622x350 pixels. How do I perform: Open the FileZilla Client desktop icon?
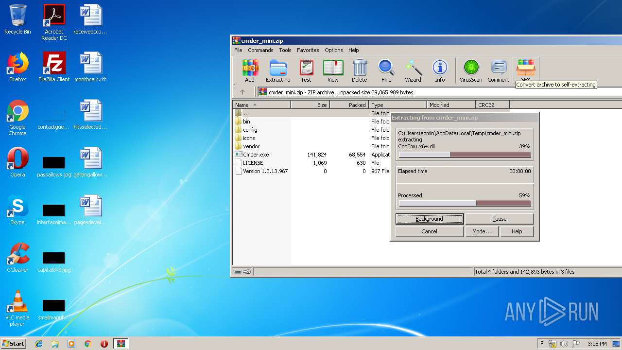[x=54, y=67]
